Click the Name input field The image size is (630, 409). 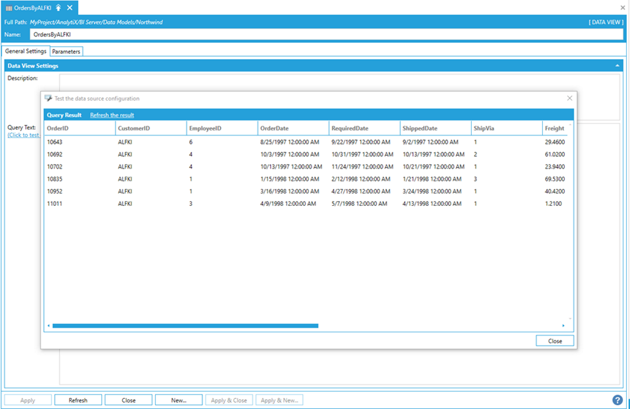tap(326, 34)
